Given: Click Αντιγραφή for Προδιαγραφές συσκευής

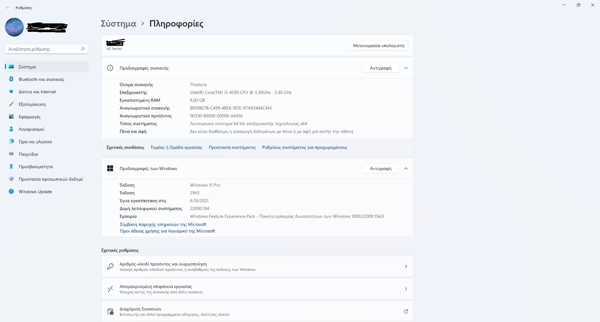Looking at the screenshot, I should click(381, 68).
